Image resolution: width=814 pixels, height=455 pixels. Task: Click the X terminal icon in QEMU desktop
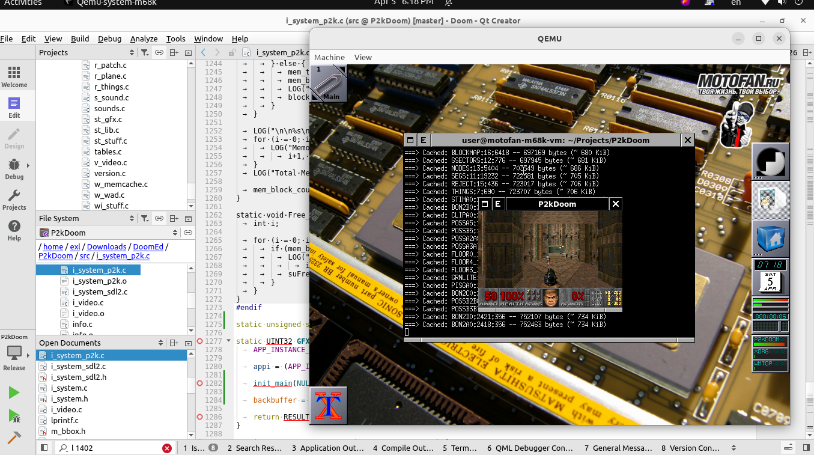tap(329, 405)
